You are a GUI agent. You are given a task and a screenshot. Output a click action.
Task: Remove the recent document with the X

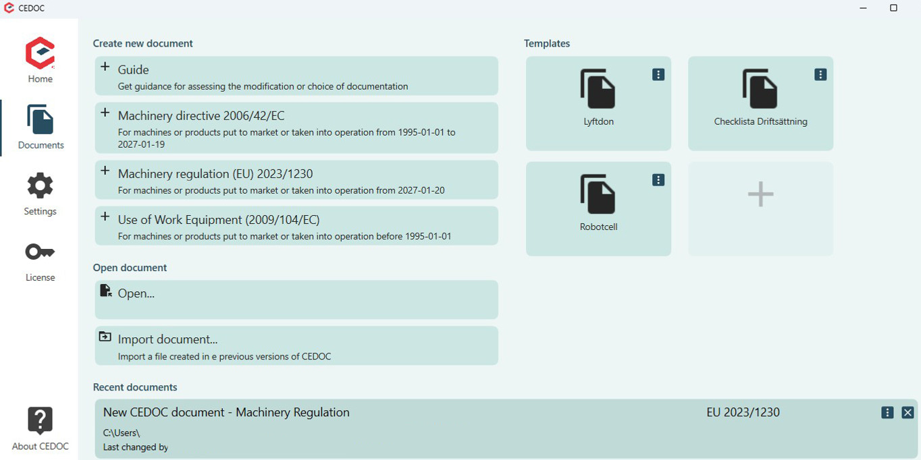coord(906,411)
